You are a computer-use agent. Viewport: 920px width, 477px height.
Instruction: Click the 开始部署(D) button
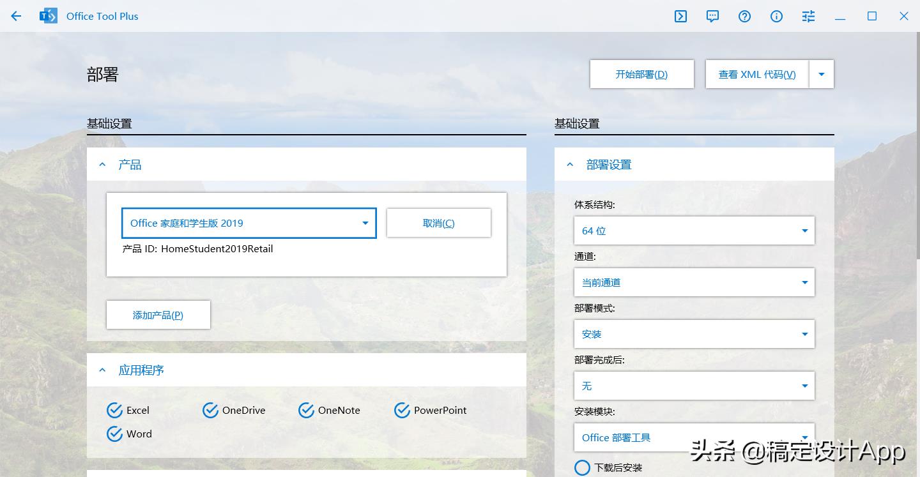tap(642, 74)
